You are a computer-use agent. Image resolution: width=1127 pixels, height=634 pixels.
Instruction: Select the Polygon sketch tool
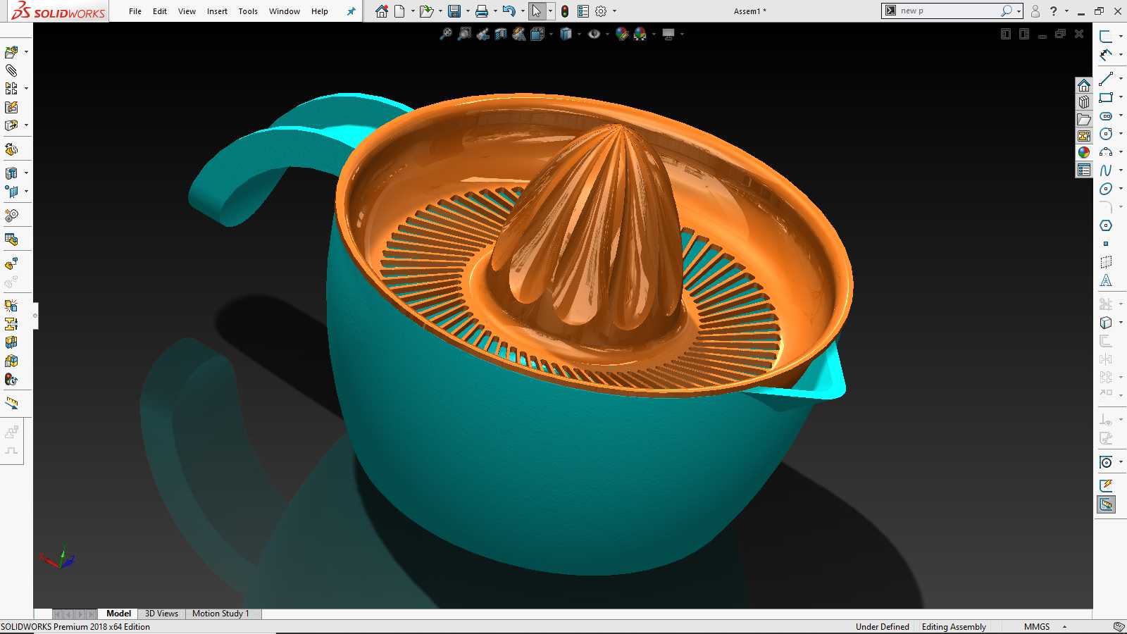(1106, 225)
